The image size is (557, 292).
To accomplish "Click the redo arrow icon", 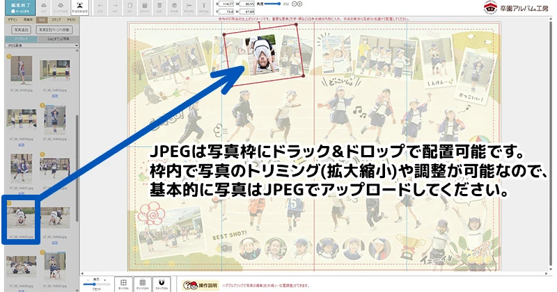I will tap(116, 8).
